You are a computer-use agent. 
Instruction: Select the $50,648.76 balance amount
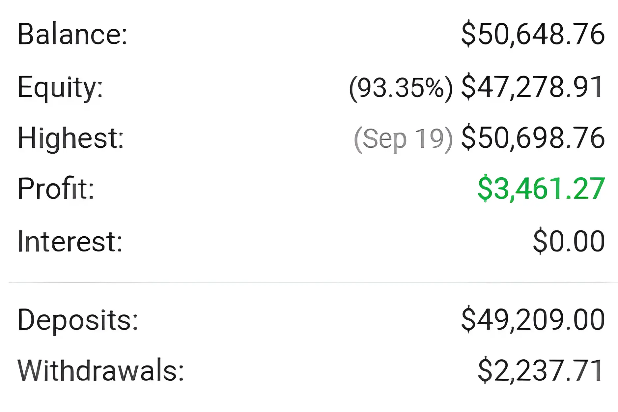pyautogui.click(x=533, y=34)
